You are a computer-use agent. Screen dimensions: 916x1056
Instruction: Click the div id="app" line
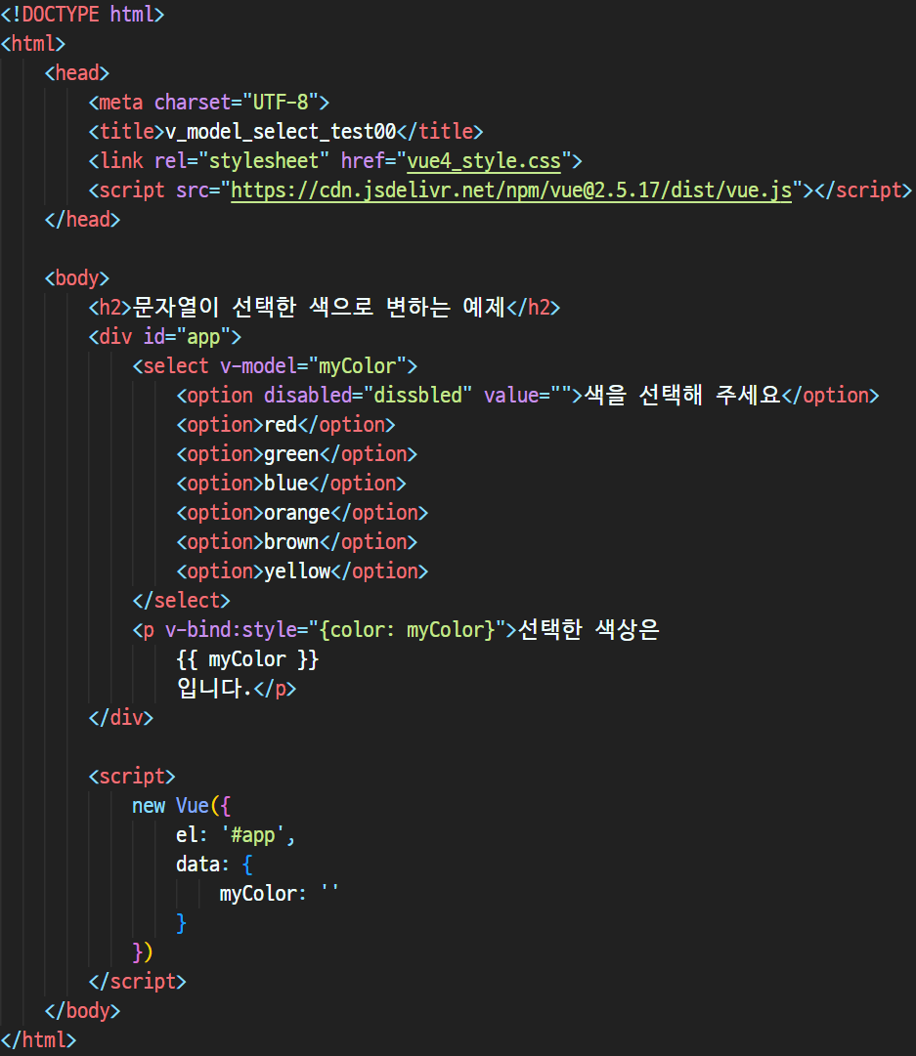(165, 337)
